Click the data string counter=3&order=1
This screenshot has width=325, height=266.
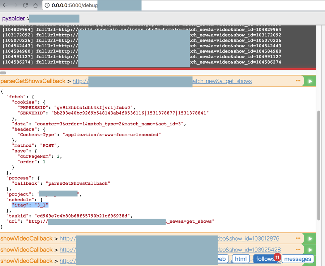[110, 124]
